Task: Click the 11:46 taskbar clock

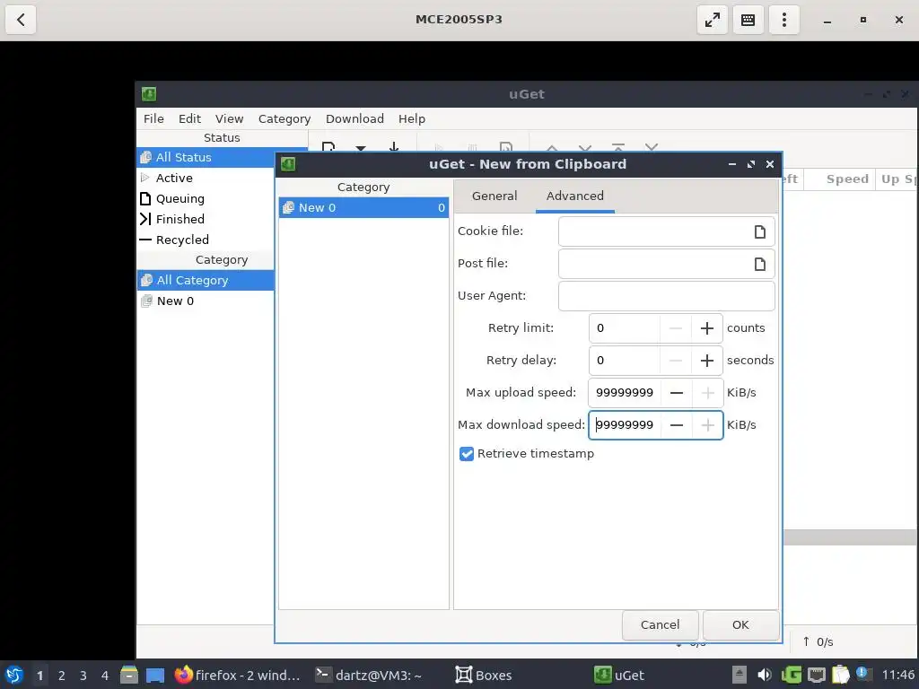Action: pos(897,675)
